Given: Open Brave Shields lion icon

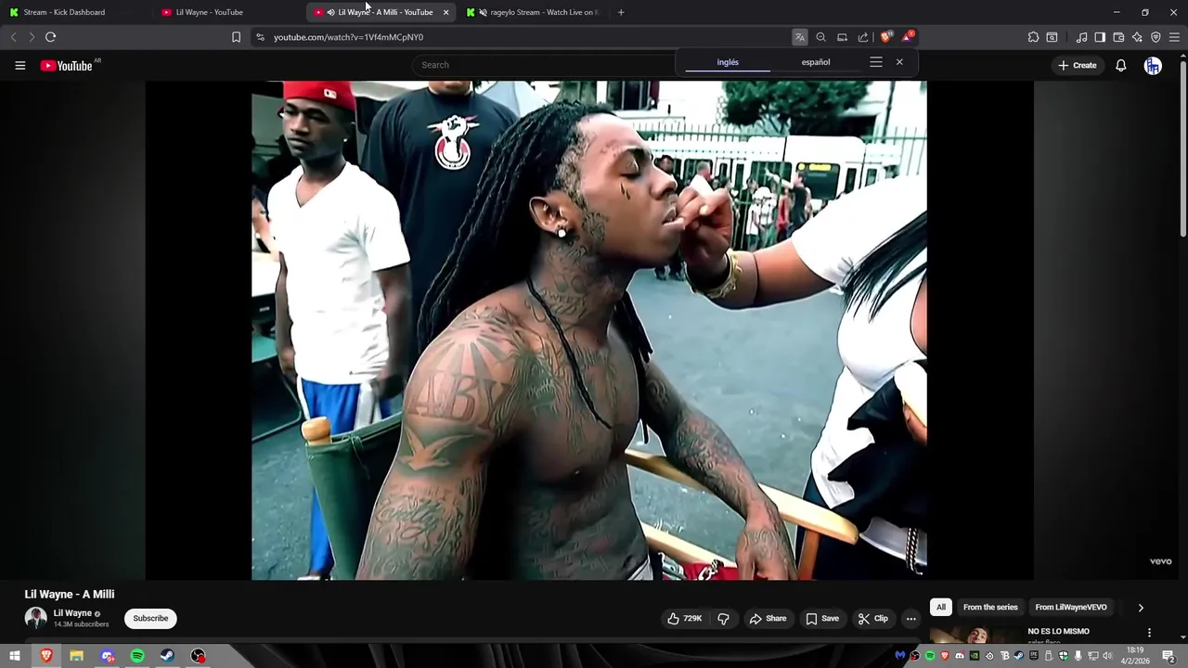Looking at the screenshot, I should tap(885, 37).
